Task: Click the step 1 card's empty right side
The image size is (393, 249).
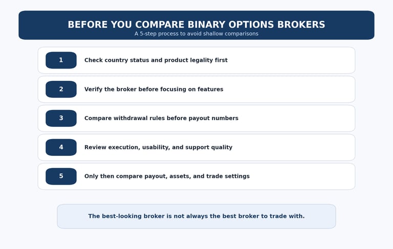Action: point(302,60)
